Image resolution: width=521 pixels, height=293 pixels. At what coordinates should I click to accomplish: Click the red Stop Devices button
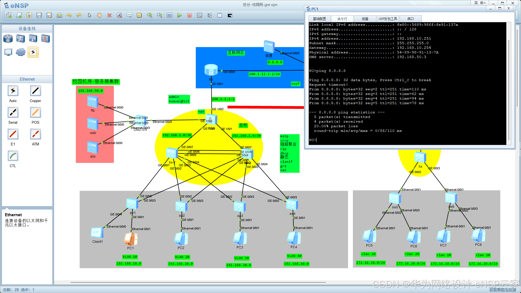(x=189, y=15)
